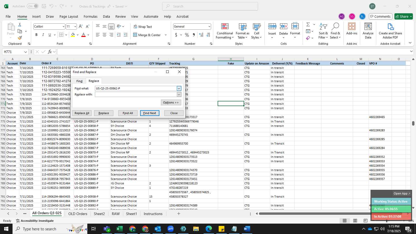This screenshot has width=416, height=234.
Task: Toggle AutoSave switch
Action: coord(32,6)
